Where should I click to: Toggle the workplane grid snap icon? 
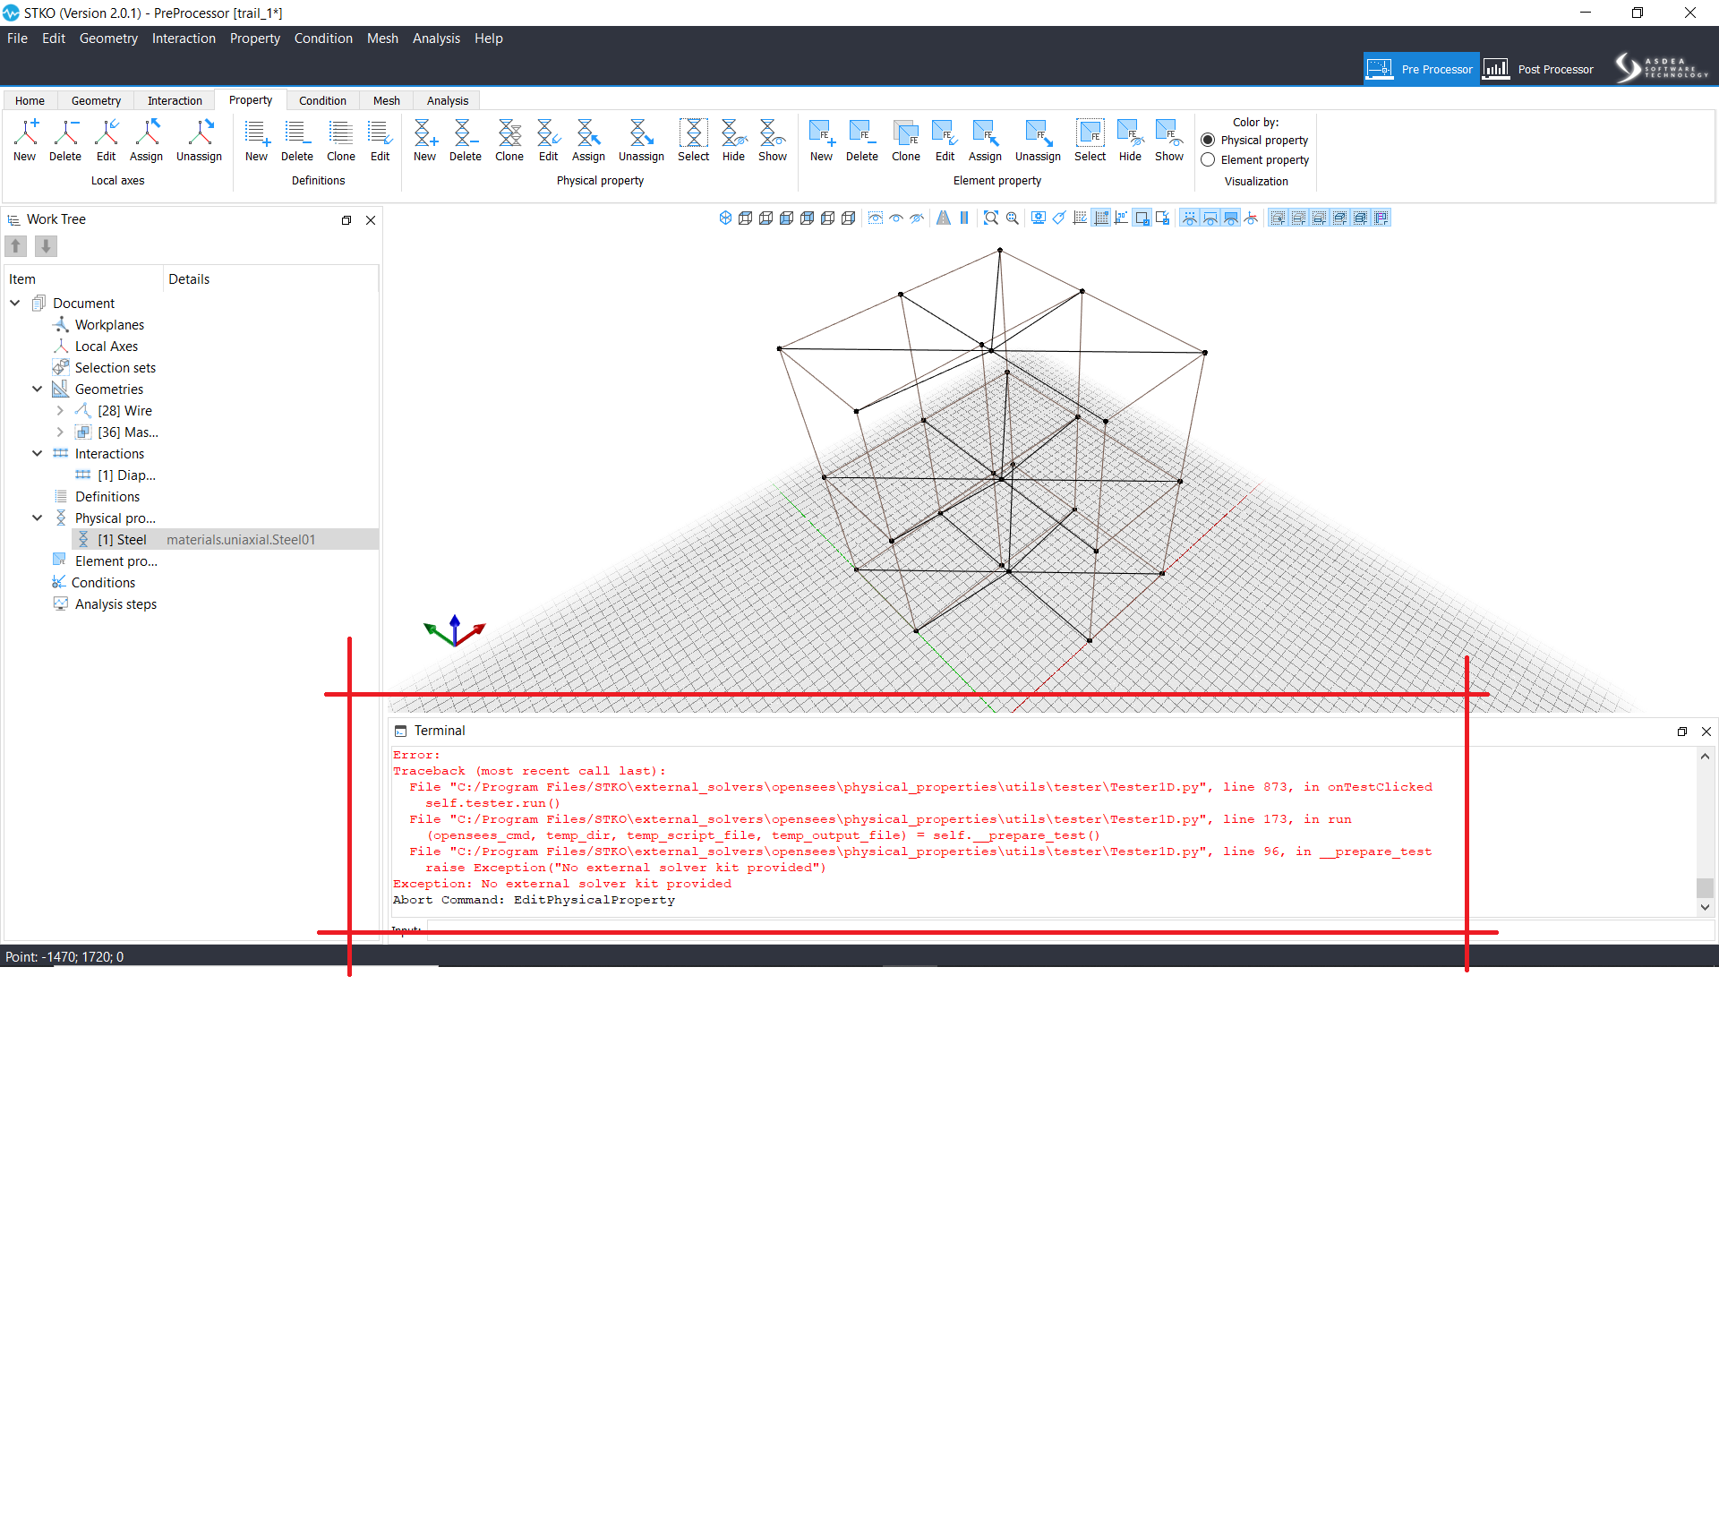click(1101, 218)
